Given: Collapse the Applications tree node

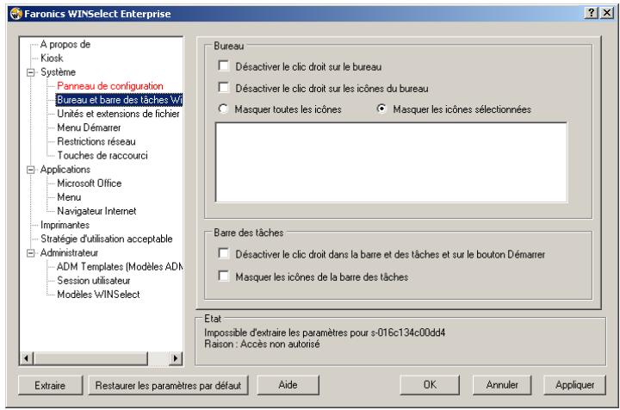Looking at the screenshot, I should point(30,170).
